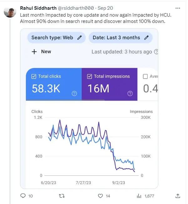Uncheck the Total clicks checkbox
Viewport: 188px width, 204px height.
click(x=34, y=76)
